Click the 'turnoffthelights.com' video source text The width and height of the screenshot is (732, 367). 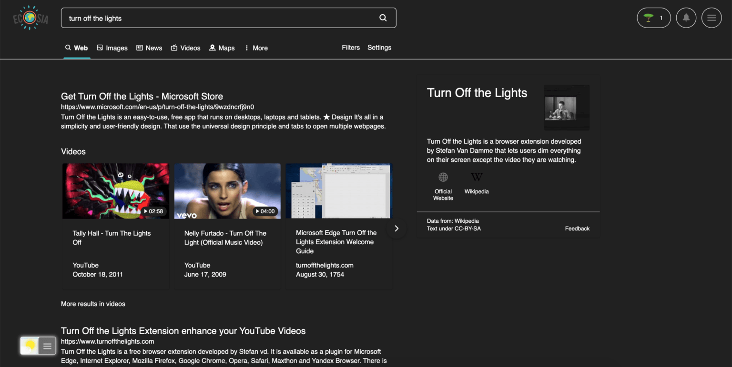coord(325,265)
